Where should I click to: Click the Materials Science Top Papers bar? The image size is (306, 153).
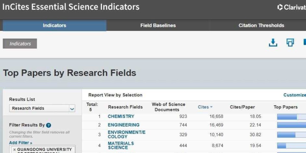coord(291,146)
